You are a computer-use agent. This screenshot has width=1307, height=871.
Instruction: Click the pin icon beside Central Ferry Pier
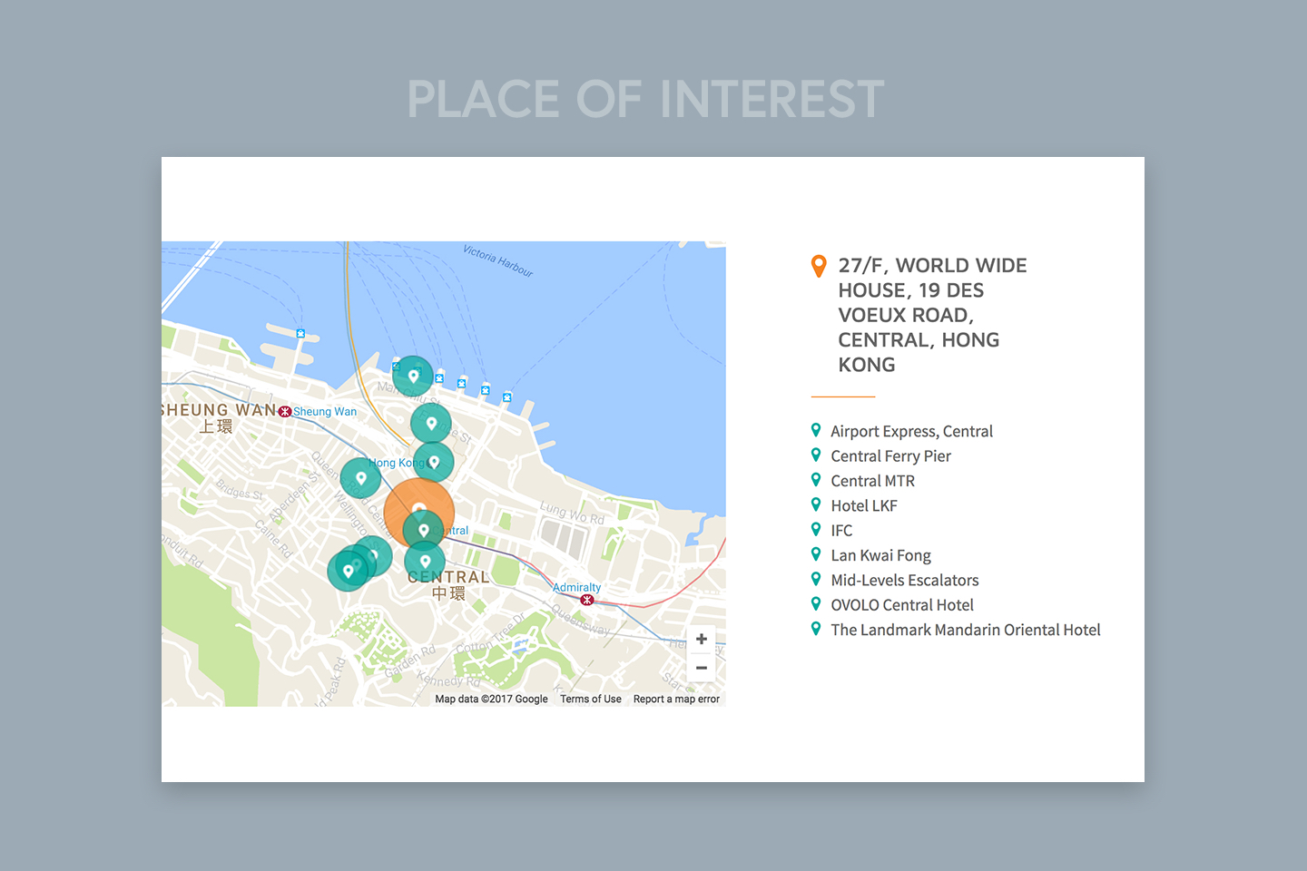click(816, 455)
